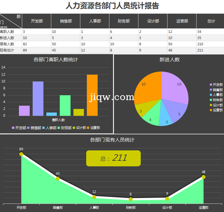This screenshot has width=224, height=212.
Task: Click the 原有人数 cell for 开发部 showing 82
Action: click(x=36, y=44)
